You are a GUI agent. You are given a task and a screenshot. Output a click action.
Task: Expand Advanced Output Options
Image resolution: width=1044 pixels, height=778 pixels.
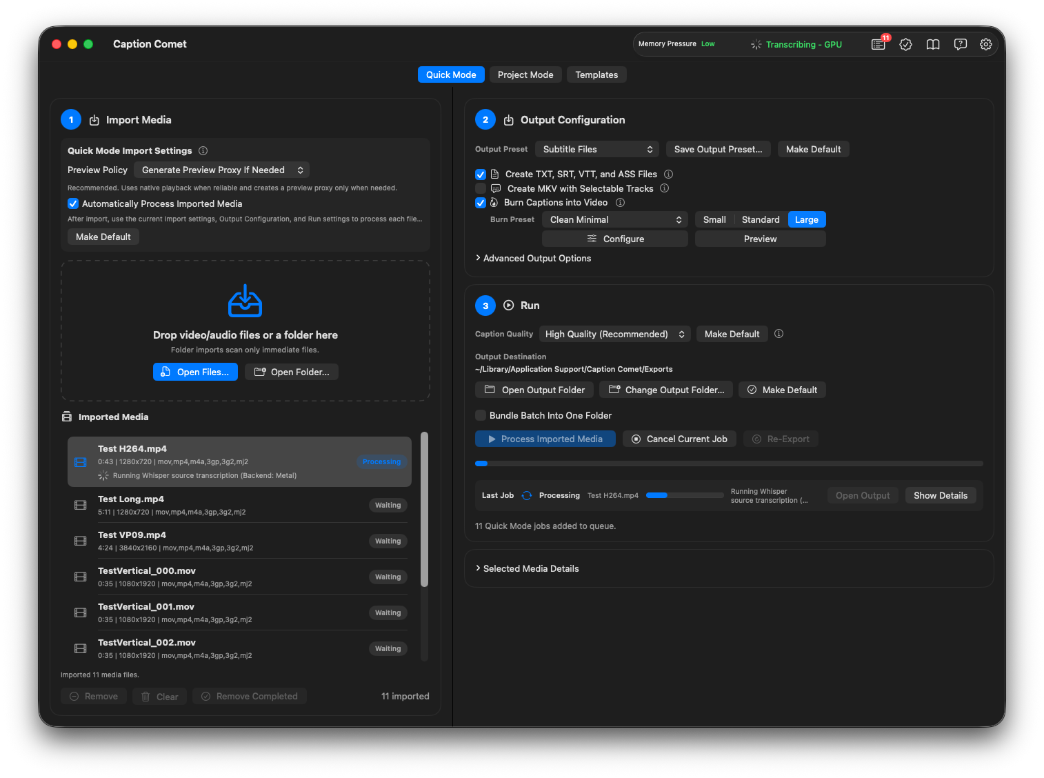click(x=533, y=258)
